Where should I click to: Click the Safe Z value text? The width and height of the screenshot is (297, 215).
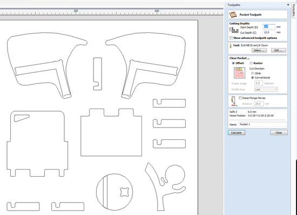(252, 112)
